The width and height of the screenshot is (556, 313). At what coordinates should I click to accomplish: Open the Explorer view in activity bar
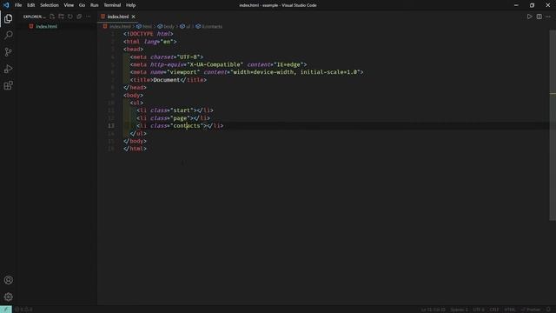tap(8, 18)
